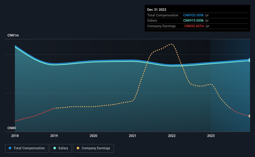Click the CN¥0 y-axis label
255x157 pixels.
[12, 128]
